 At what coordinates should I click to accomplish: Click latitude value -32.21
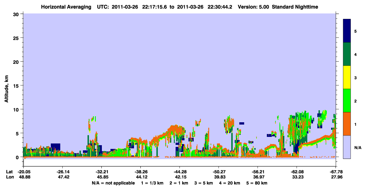101,172
